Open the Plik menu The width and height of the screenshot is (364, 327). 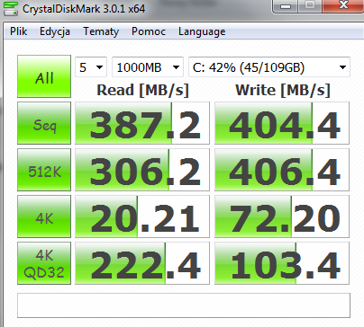click(19, 31)
